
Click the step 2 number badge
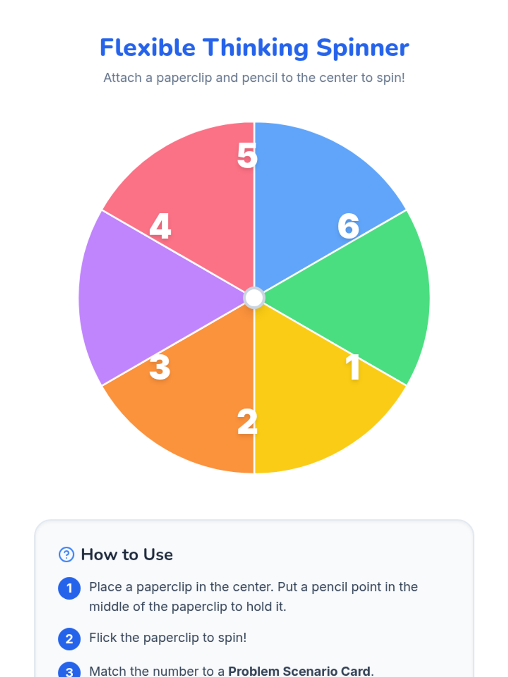69,638
